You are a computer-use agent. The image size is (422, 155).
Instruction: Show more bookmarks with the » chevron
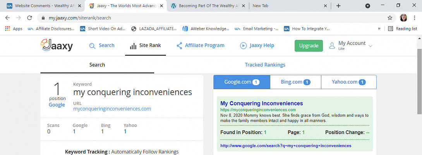pyautogui.click(x=379, y=29)
